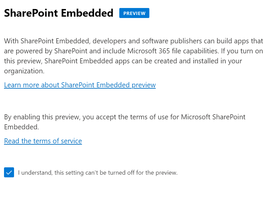Viewport: 278px width, 217px height.
Task: Click the standalone "Embedded." word below terms sentence
Action: 21,127
